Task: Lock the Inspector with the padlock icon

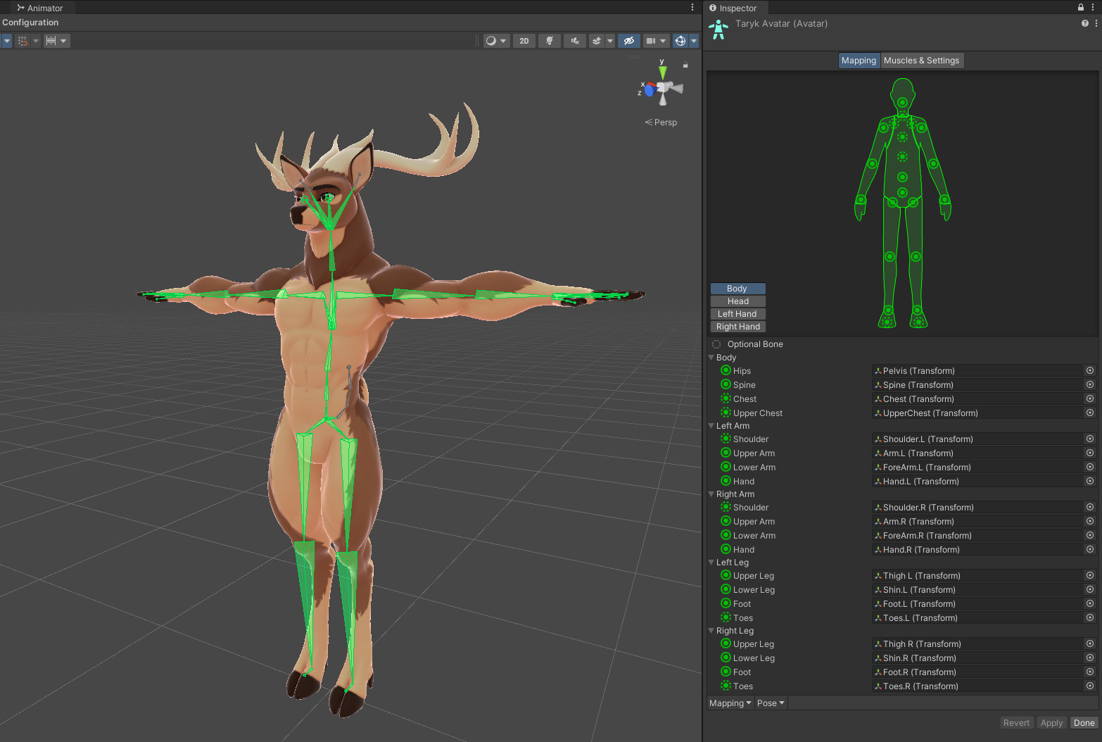Action: point(1081,8)
